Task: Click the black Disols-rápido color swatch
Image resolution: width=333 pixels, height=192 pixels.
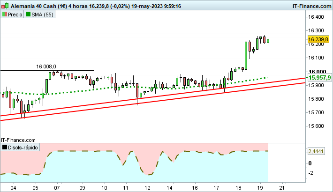Action: pos(5,147)
